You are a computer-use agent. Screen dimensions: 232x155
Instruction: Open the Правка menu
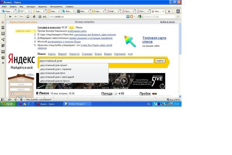[x=13, y=7]
